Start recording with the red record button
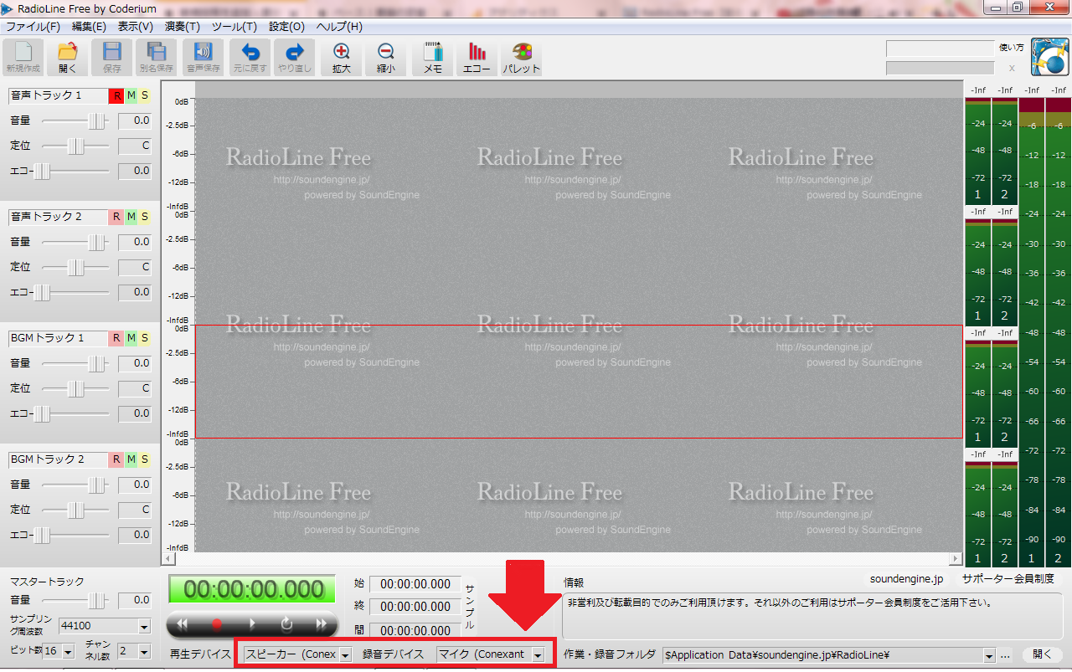Image resolution: width=1072 pixels, height=672 pixels. point(217,624)
